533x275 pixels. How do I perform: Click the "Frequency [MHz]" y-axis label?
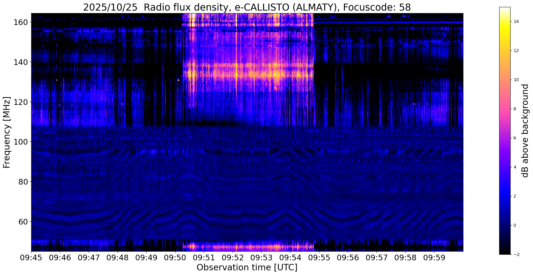[7, 132]
